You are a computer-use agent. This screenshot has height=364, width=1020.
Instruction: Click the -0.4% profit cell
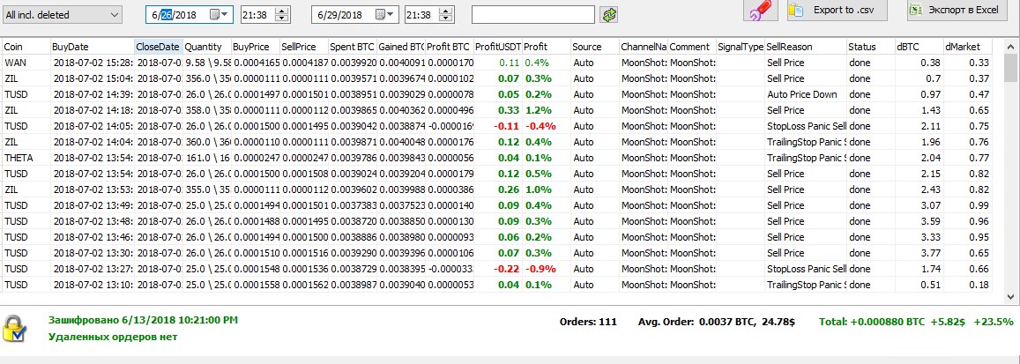coord(547,126)
